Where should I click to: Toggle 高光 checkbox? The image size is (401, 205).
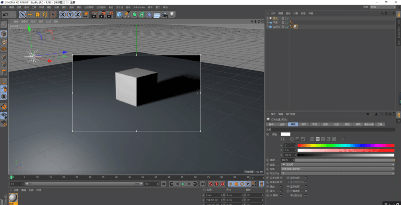pyautogui.click(x=282, y=191)
